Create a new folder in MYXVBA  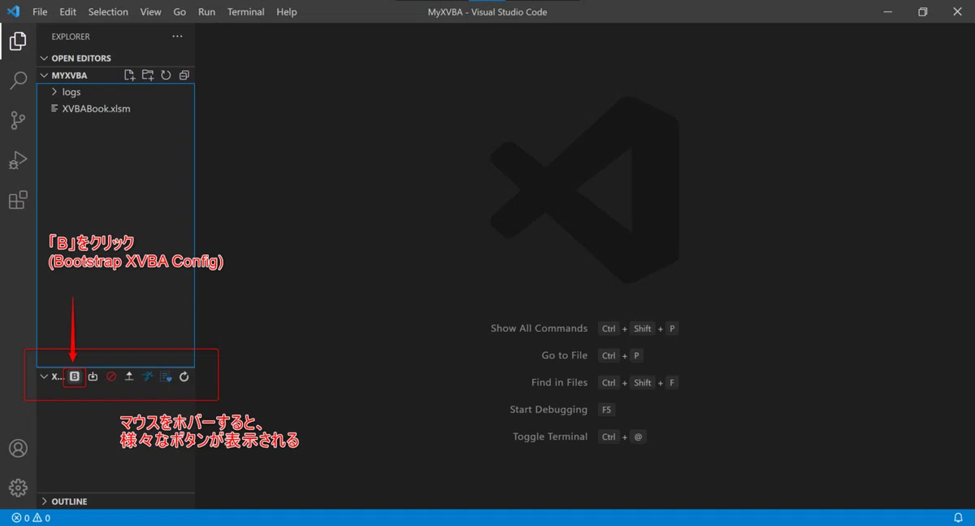148,75
